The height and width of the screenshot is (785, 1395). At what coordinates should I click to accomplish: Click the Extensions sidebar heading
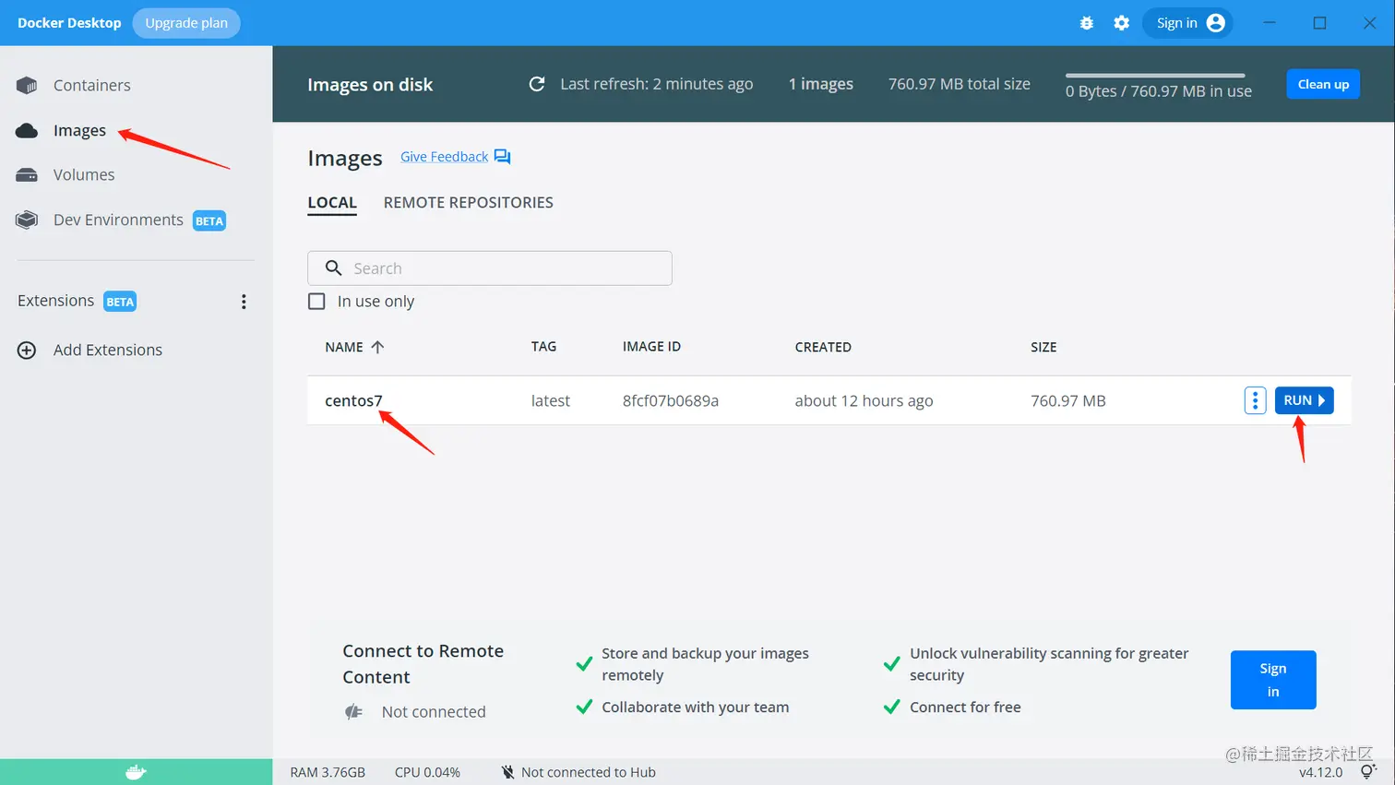pos(55,301)
